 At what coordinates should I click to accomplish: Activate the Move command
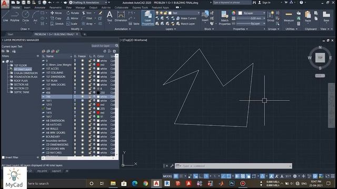[x=56, y=13]
